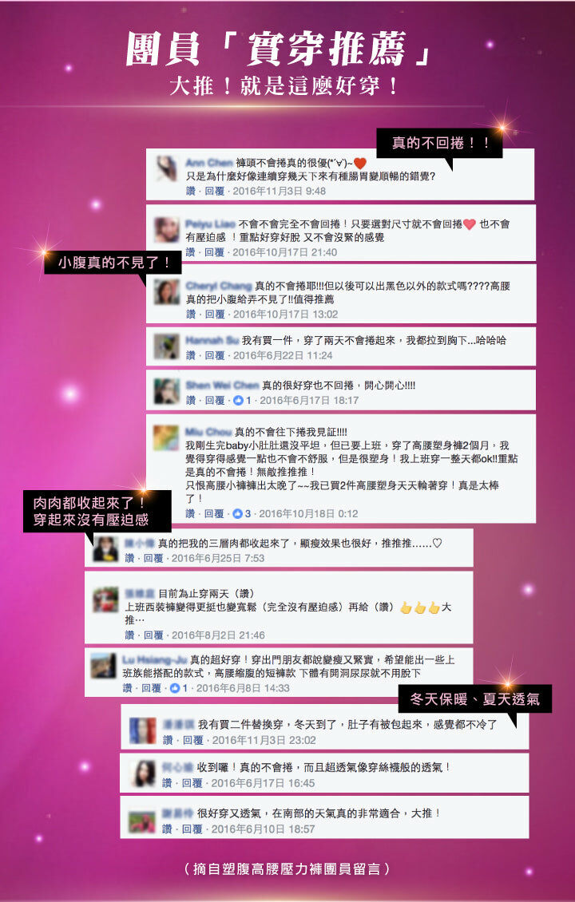Click 讚 on the 2016年11月3日 9:48 comment

pos(191,191)
